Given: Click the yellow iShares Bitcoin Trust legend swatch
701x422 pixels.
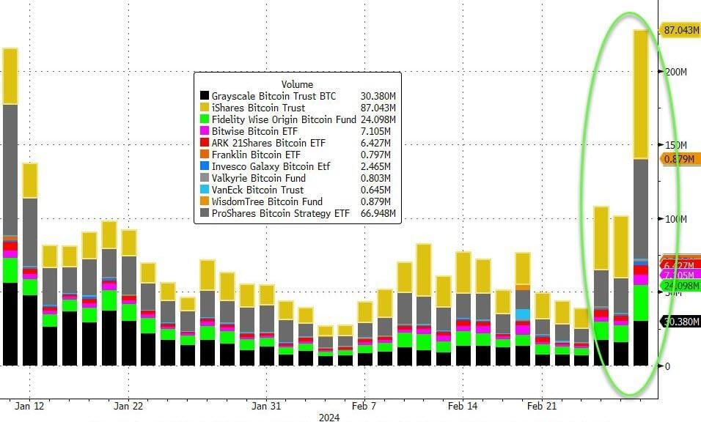Looking at the screenshot, I should click(205, 107).
